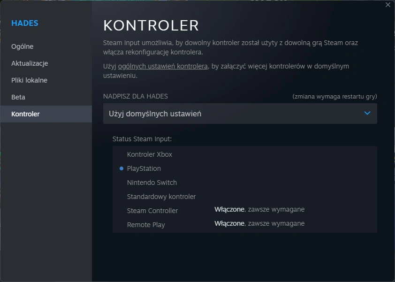Screen dimensions: 395x282
Task: Click the 'Standardowy kontroler' status row
Action: click(x=244, y=197)
